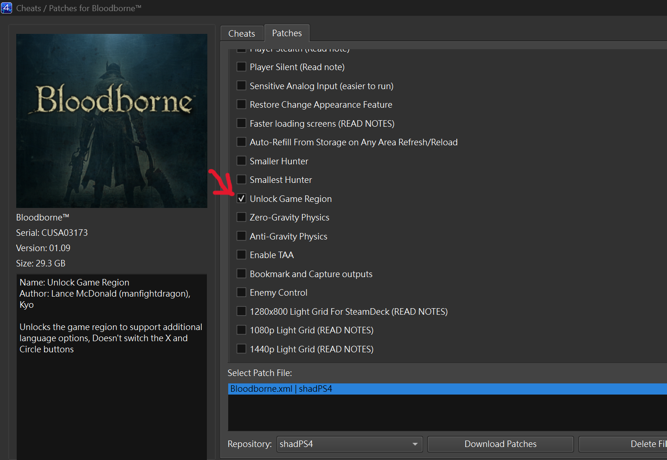Check the Enemy Control patch

tap(241, 292)
